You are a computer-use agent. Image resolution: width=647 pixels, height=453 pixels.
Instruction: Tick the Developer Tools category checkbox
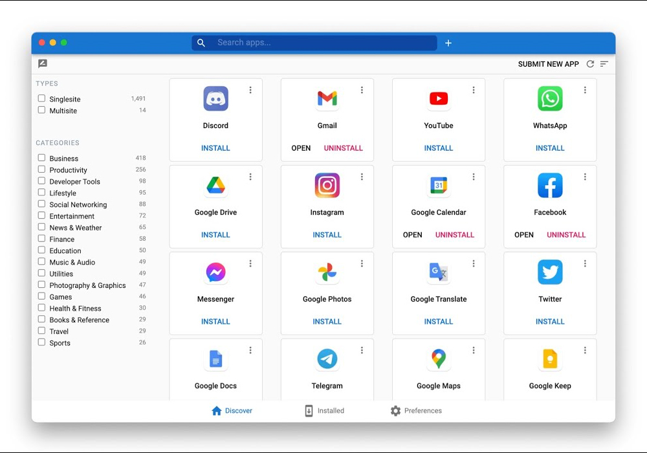[x=41, y=181]
